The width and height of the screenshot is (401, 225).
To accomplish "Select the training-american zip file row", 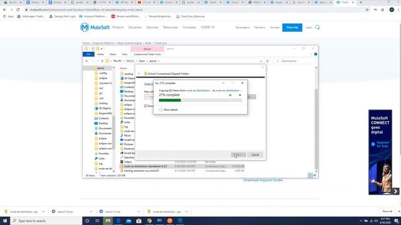I will click(x=182, y=171).
